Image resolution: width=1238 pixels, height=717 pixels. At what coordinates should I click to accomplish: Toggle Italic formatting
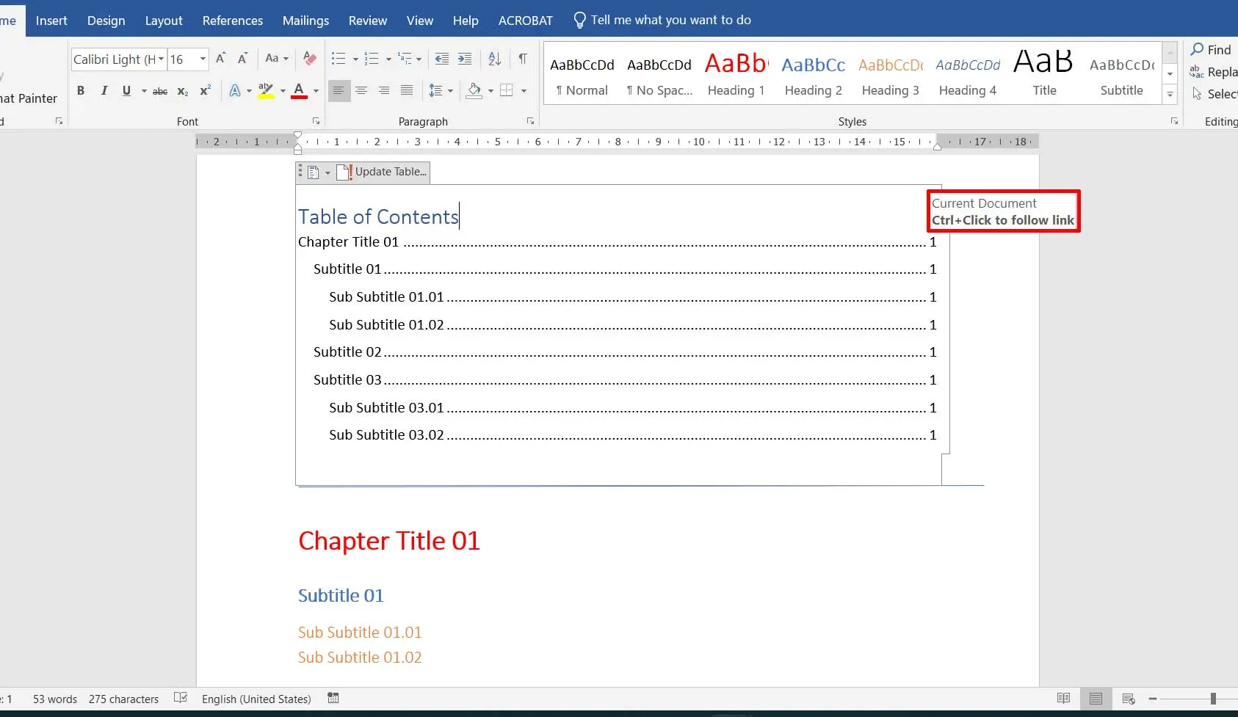click(x=104, y=90)
